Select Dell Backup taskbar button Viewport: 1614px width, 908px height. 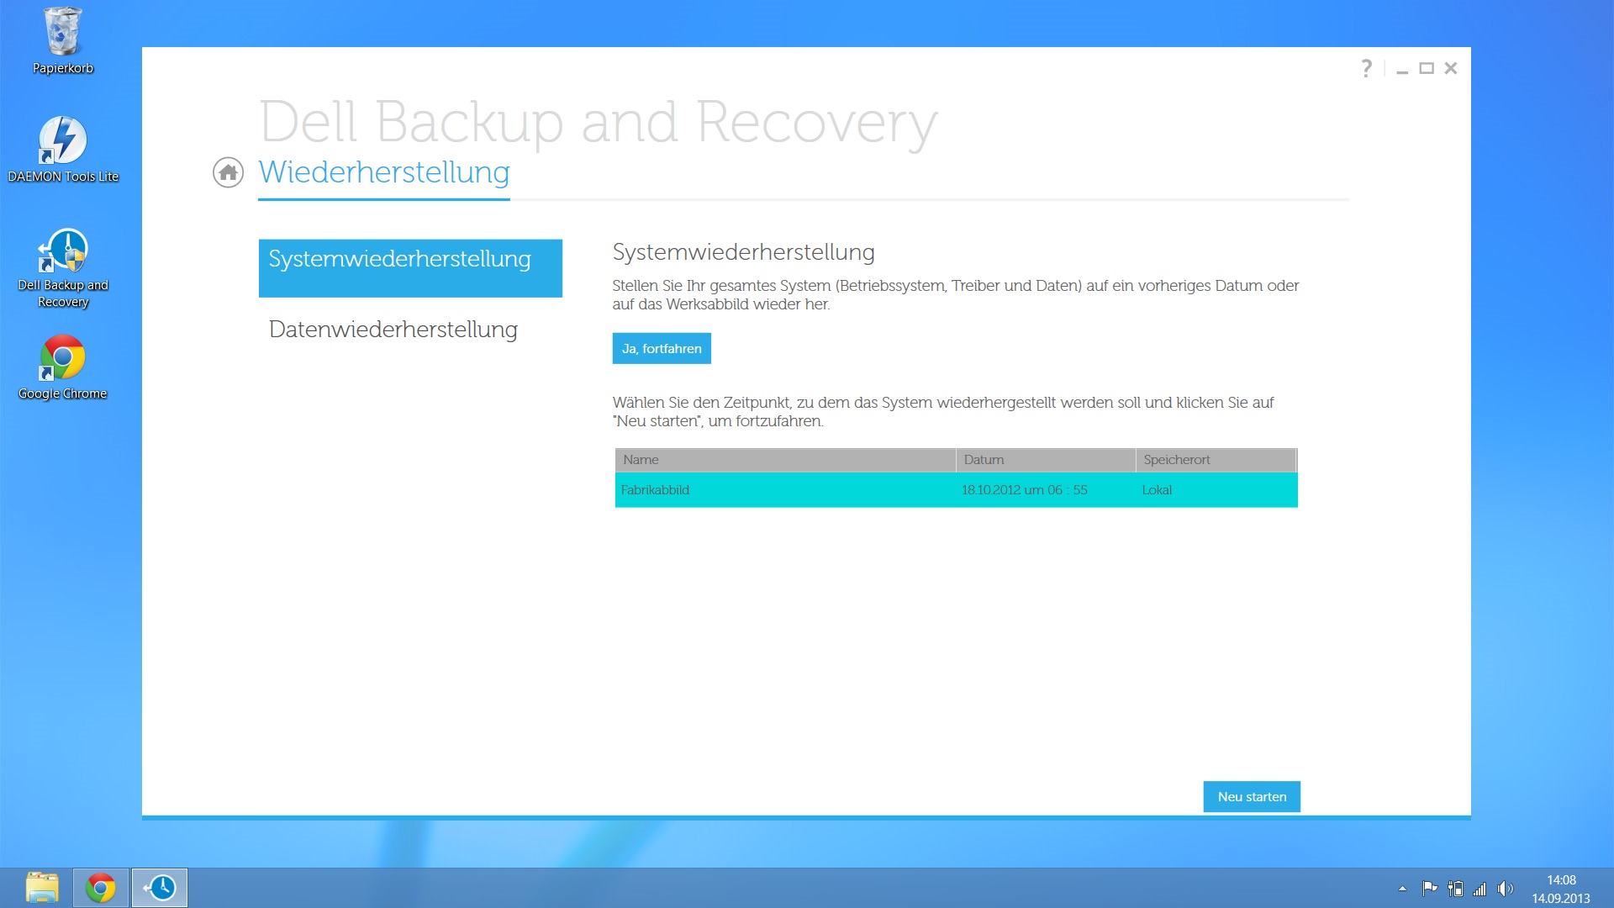coord(160,888)
